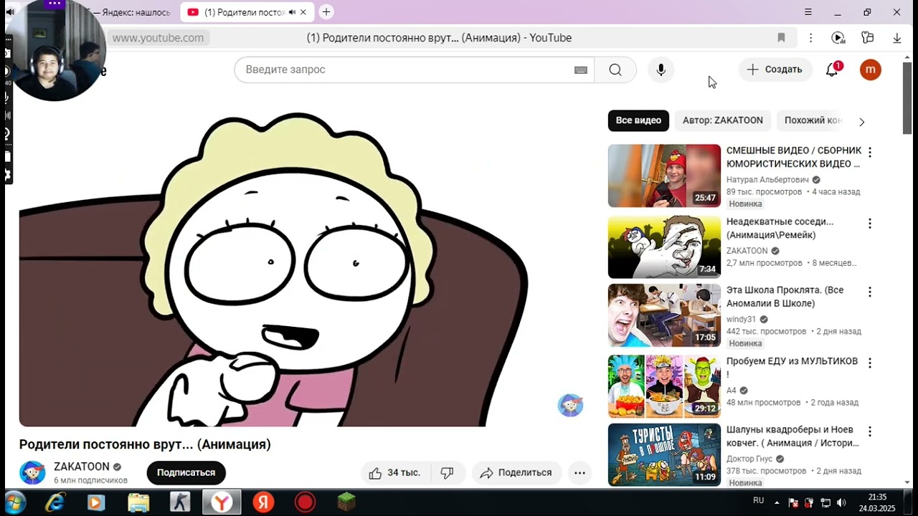Open the Шалуны квадроберы thumbnail (11:09)
918x516 pixels.
tap(664, 455)
